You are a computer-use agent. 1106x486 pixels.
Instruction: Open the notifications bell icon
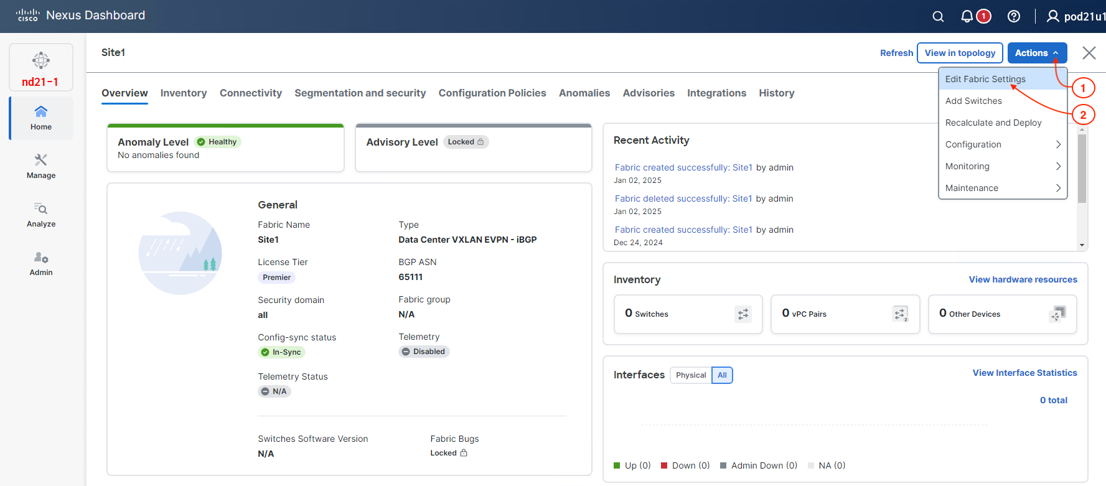coord(967,17)
